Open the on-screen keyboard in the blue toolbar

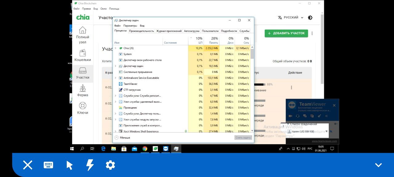[x=48, y=165]
